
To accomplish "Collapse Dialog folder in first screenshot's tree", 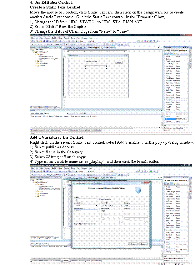I will [x=36, y=54].
